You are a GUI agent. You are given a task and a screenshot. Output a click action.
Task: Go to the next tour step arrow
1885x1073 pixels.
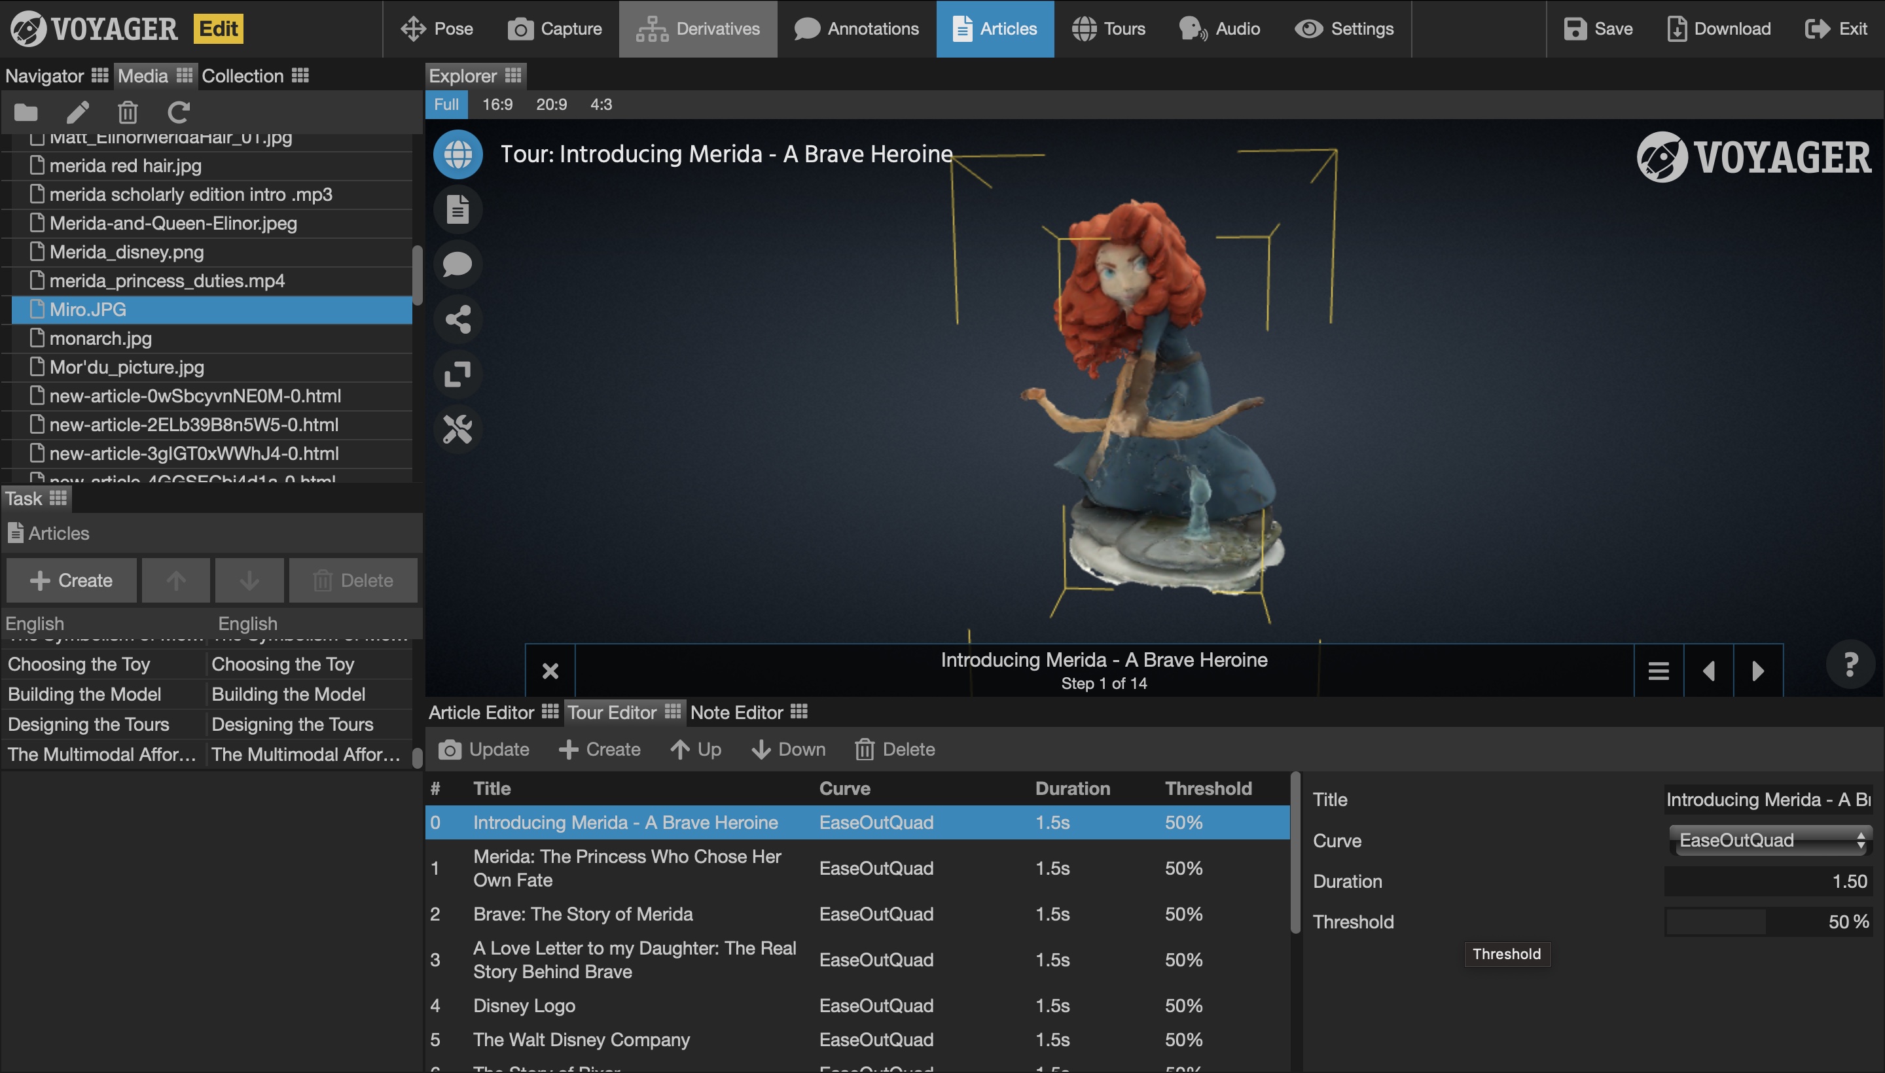coord(1758,671)
